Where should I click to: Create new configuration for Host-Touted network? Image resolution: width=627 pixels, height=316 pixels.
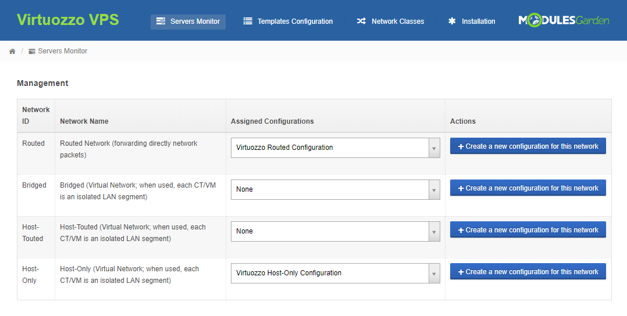coord(528,230)
